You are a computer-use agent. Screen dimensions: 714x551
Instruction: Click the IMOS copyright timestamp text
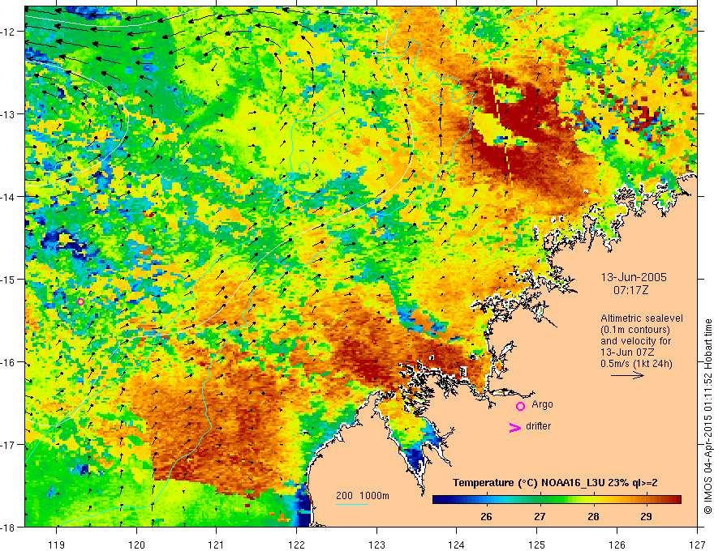(708, 416)
